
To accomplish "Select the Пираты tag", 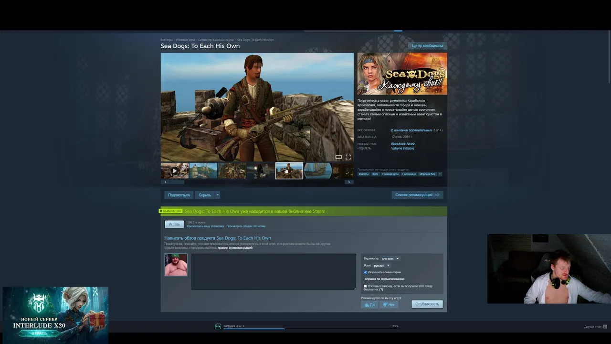I will click(x=364, y=174).
